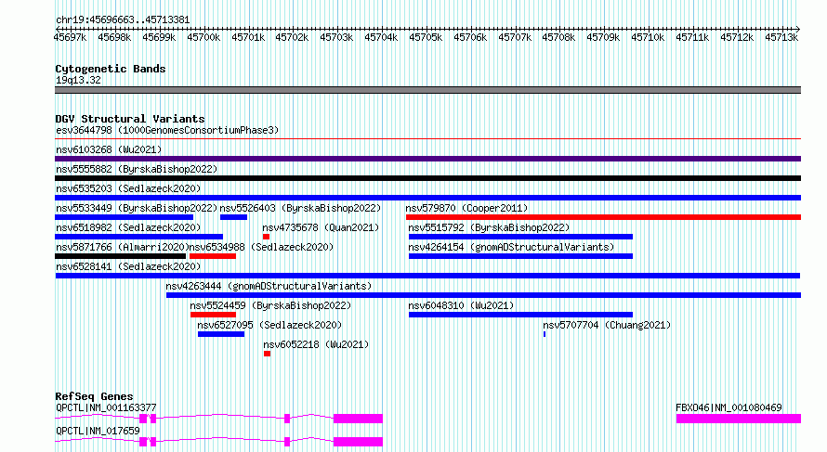Select the large exon of QPCTL NM_017659
The image size is (827, 452).
pyautogui.click(x=358, y=442)
